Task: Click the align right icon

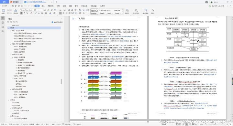Action: 66,13
